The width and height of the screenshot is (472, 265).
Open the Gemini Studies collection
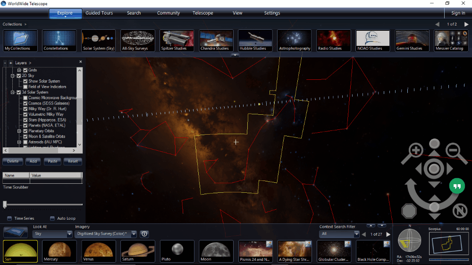coord(412,40)
